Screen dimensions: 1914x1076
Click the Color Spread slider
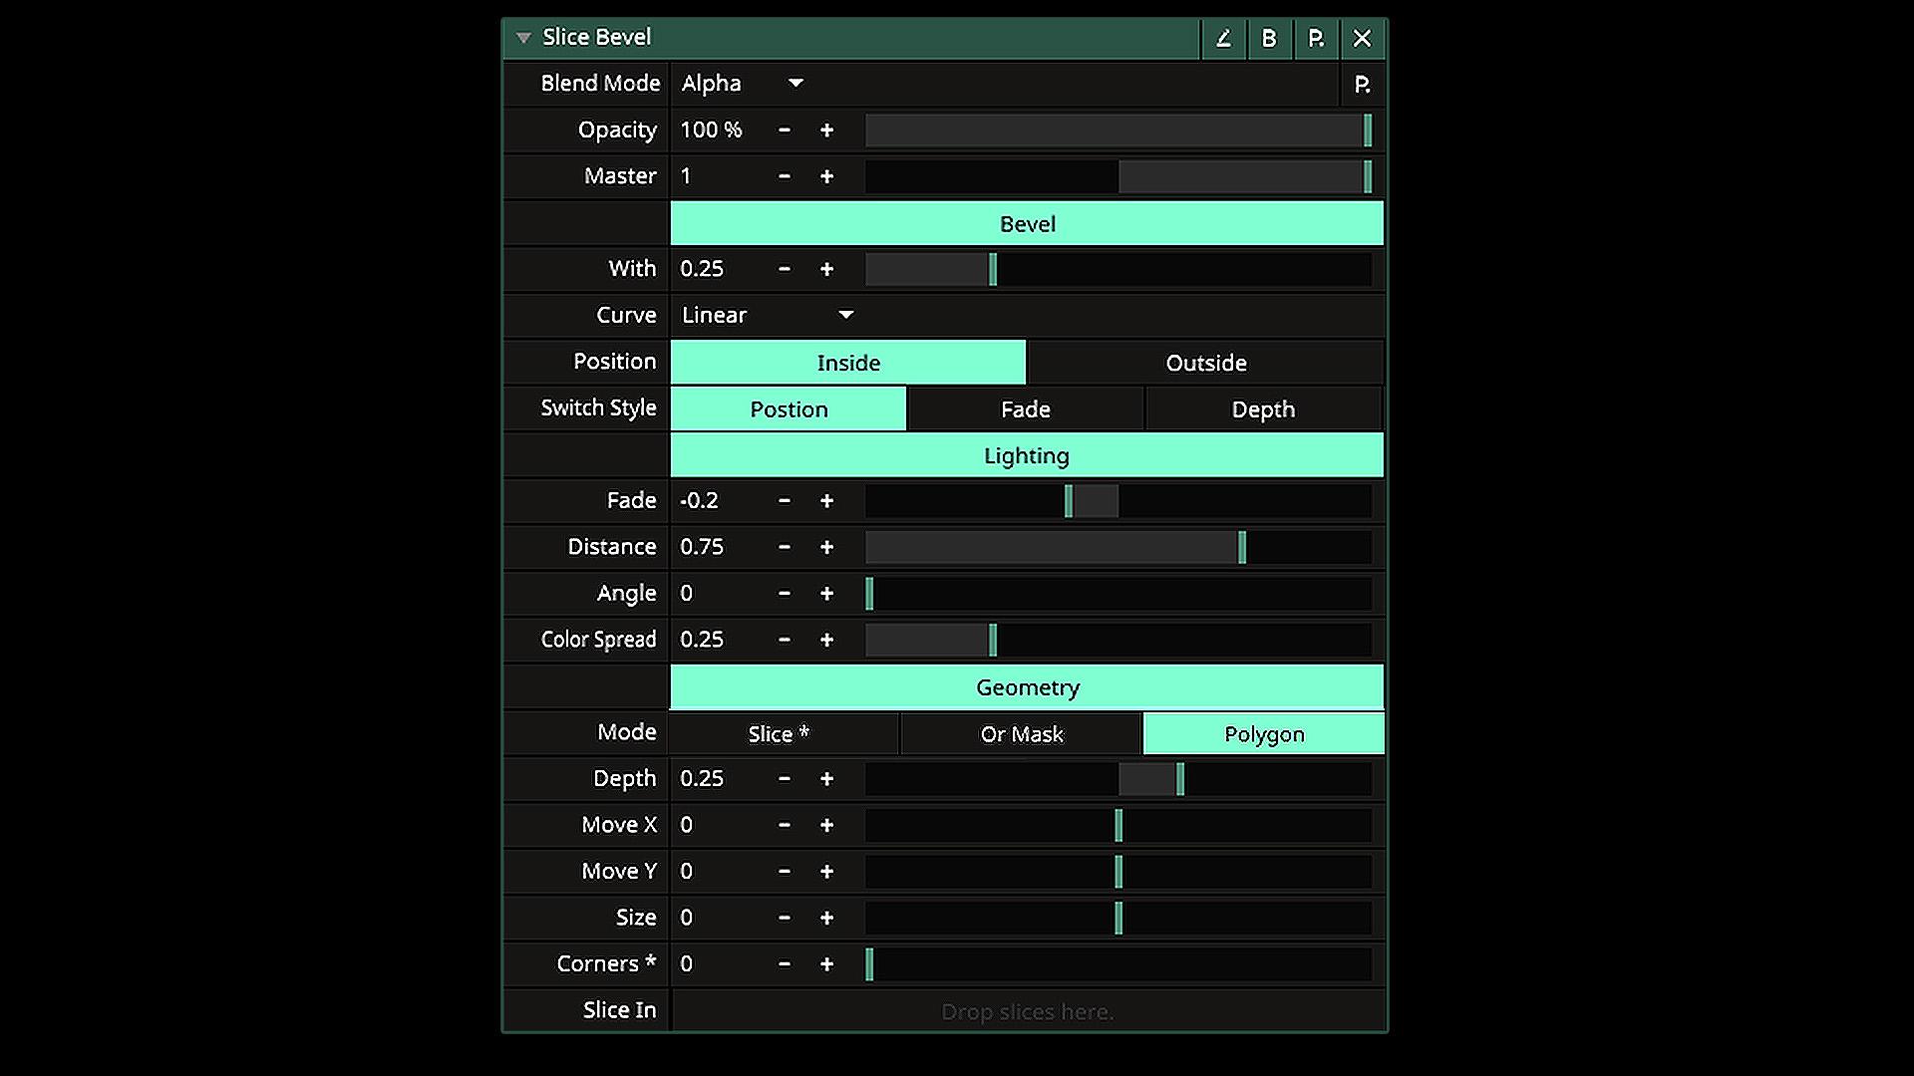coord(1118,640)
